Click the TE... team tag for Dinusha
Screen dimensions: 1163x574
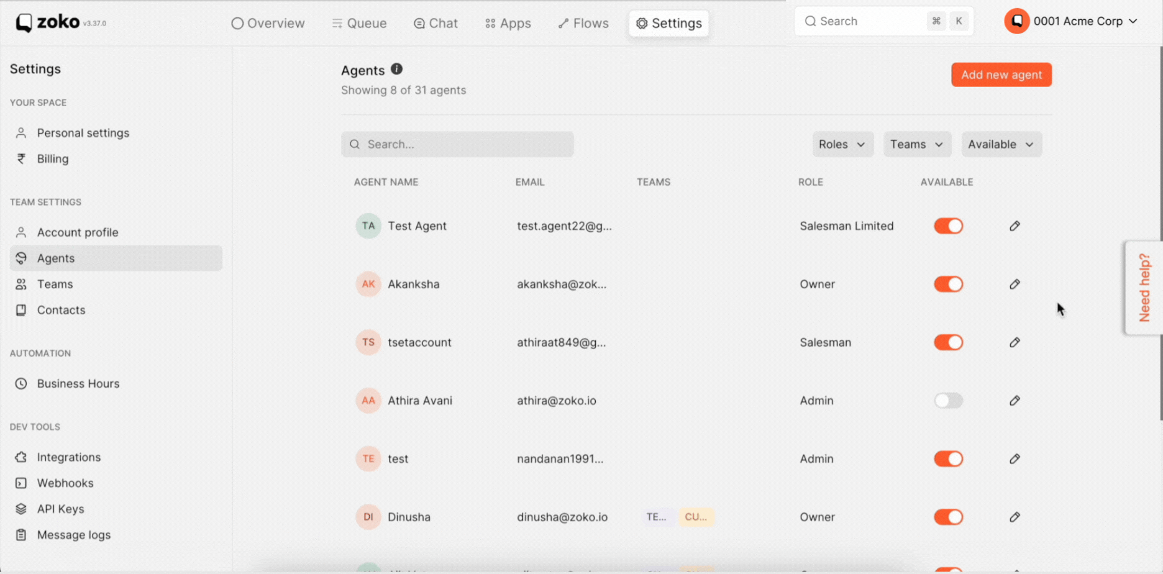tap(657, 517)
